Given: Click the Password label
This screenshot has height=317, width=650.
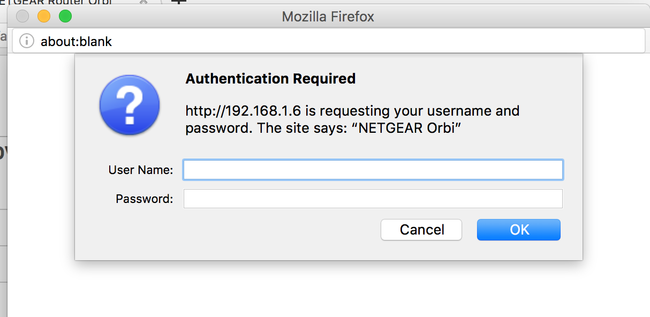Looking at the screenshot, I should [145, 199].
